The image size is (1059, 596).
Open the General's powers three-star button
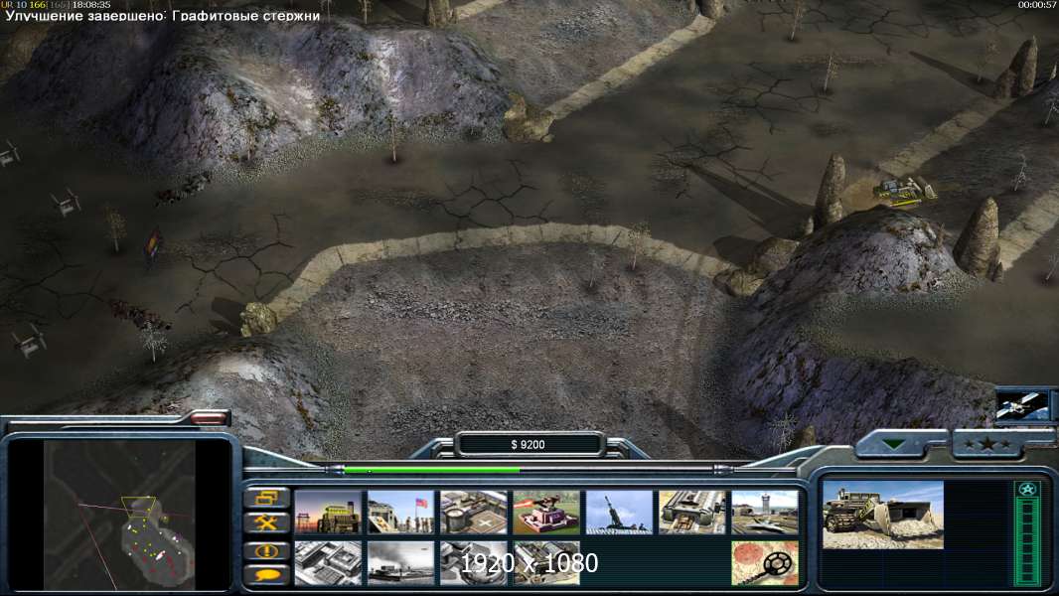[x=987, y=444]
